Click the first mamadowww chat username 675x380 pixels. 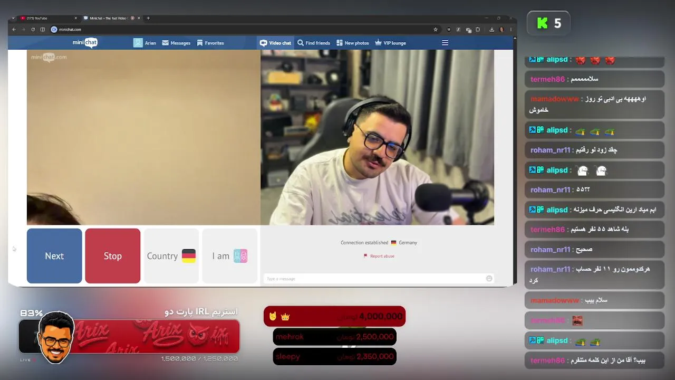555,99
